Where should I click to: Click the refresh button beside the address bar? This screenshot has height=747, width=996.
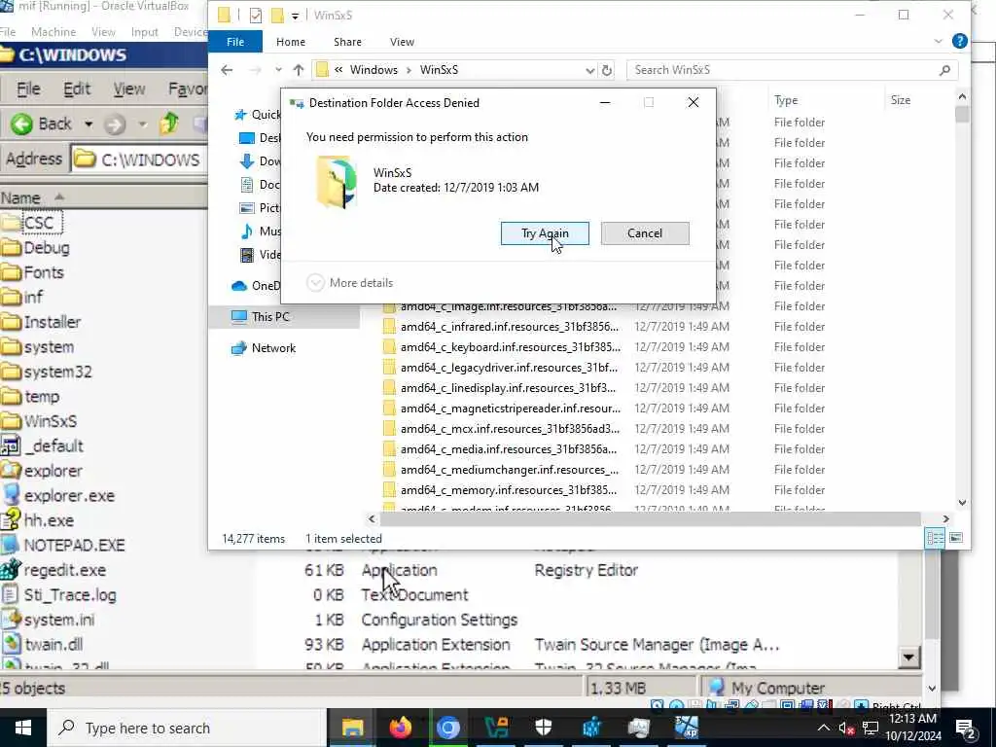click(607, 70)
